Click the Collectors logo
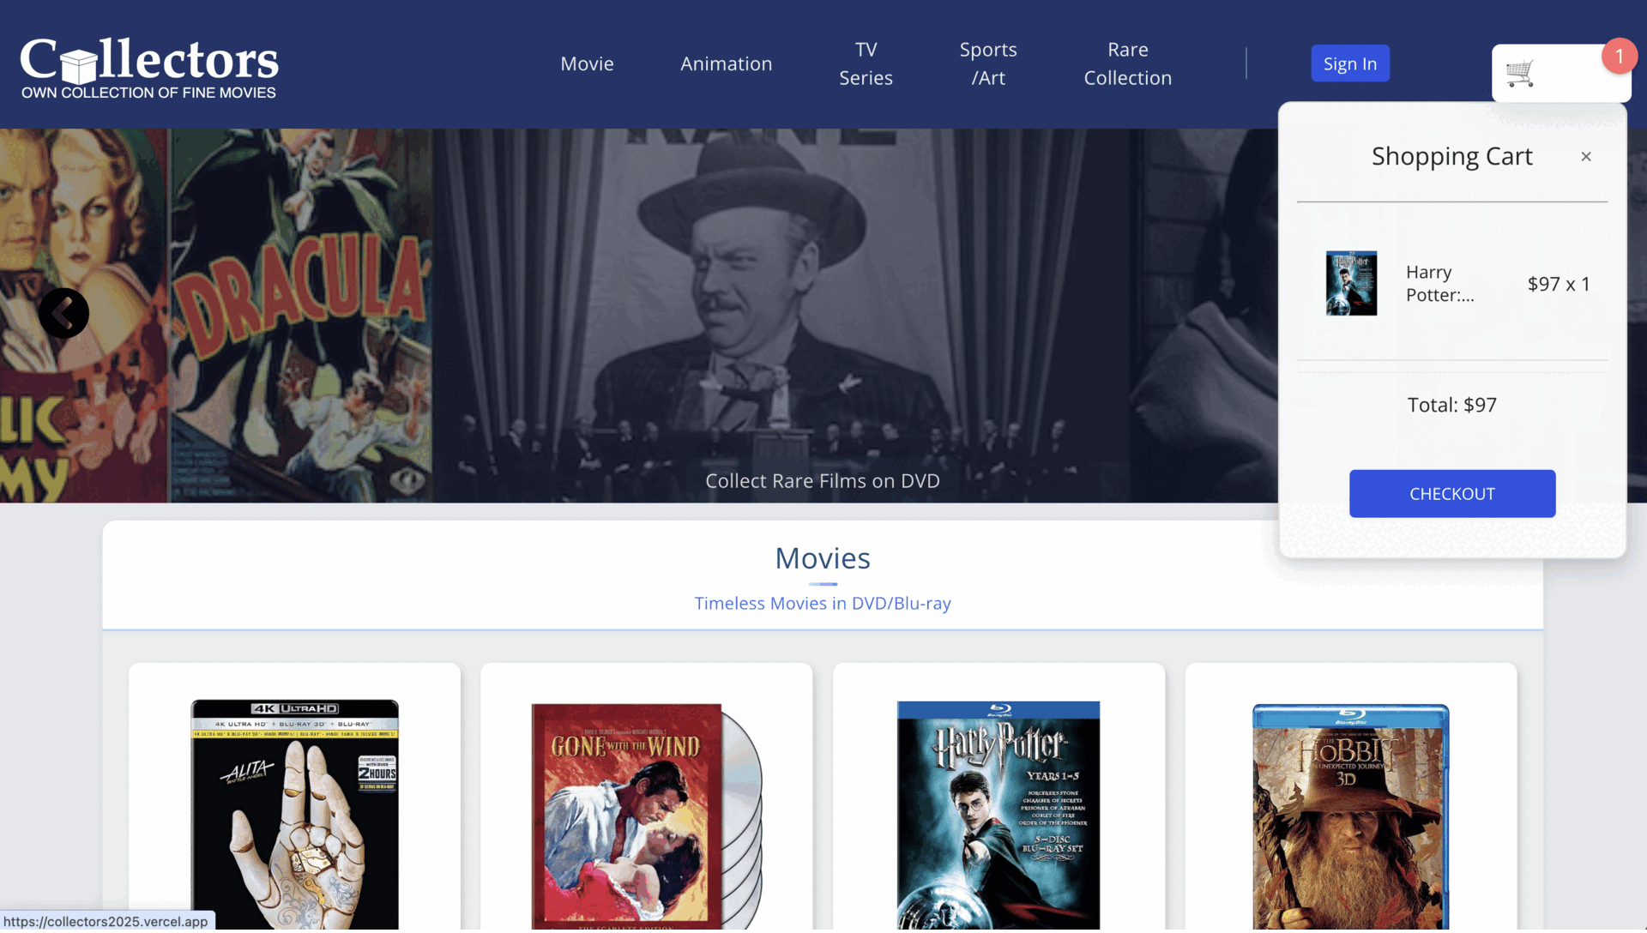 149,69
